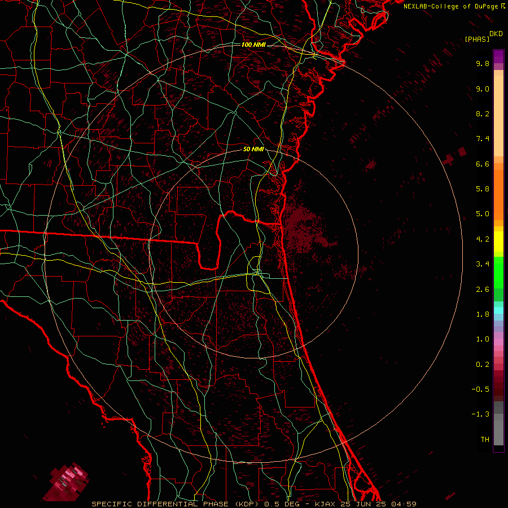The height and width of the screenshot is (508, 508).
Task: Click the 'SPECIFIC DIFFERENTIAL PHASE (KDP)' product title
Action: pyautogui.click(x=176, y=504)
